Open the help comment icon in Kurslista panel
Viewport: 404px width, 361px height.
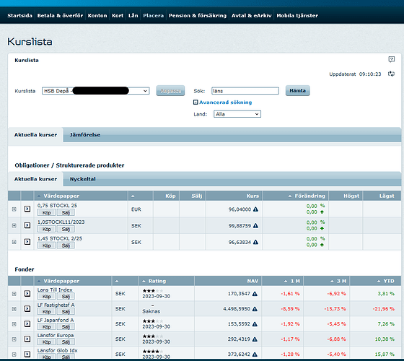(391, 59)
